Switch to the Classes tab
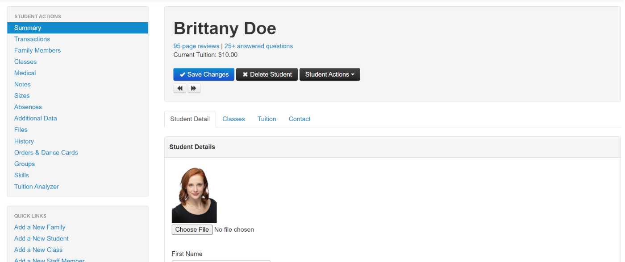Image resolution: width=625 pixels, height=262 pixels. pyautogui.click(x=233, y=119)
